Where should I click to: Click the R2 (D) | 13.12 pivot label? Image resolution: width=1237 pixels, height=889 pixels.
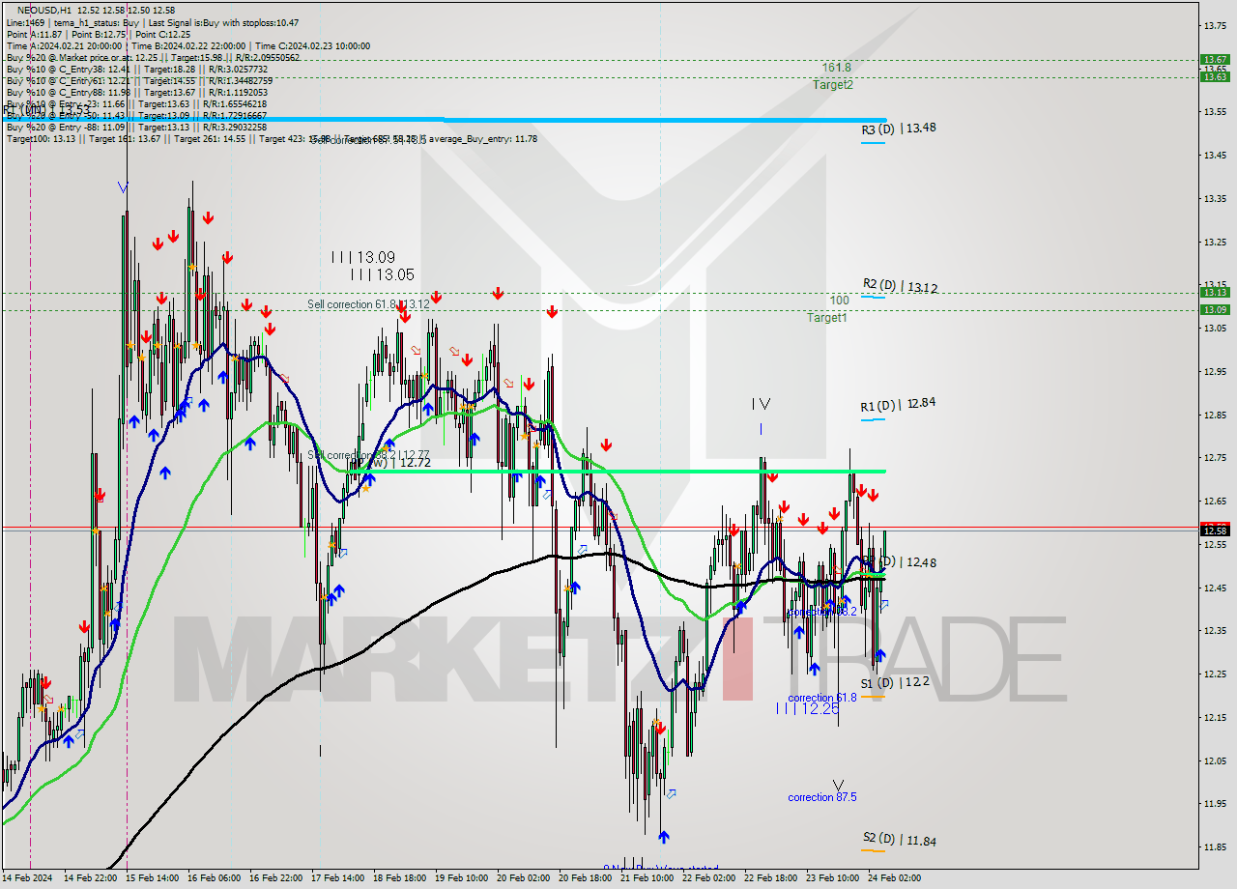click(900, 287)
